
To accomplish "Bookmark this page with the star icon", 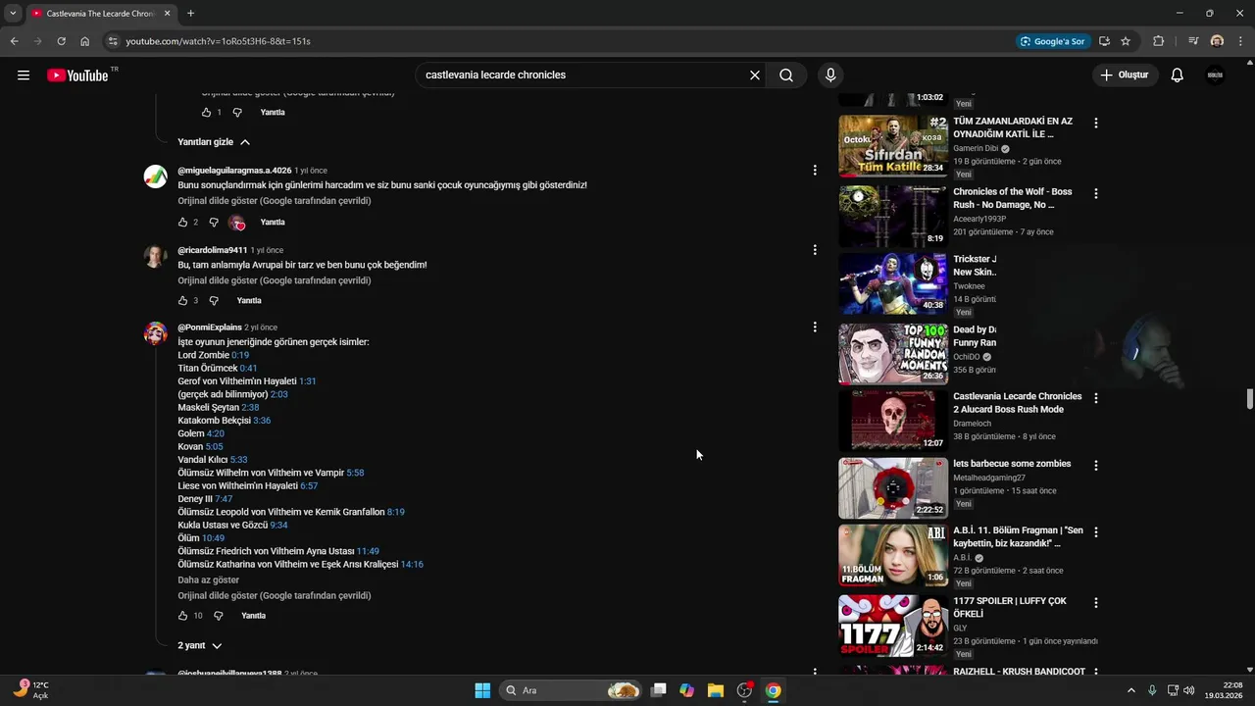I will [x=1126, y=41].
